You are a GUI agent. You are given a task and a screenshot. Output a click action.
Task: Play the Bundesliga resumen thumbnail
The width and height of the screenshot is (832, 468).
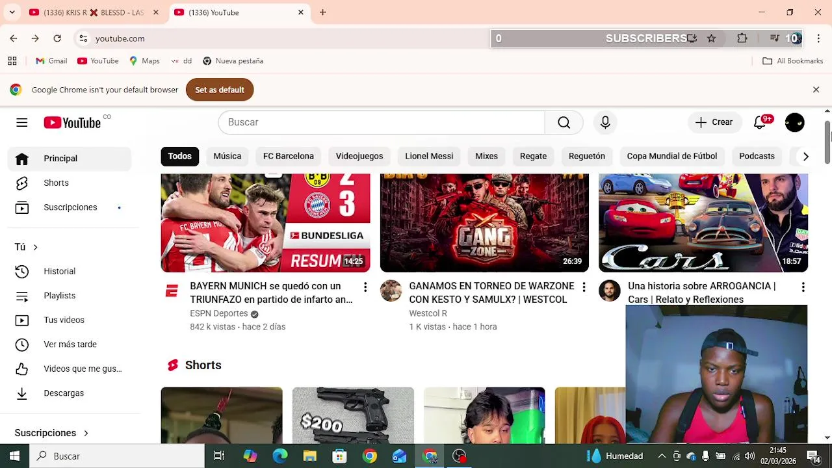pyautogui.click(x=265, y=223)
